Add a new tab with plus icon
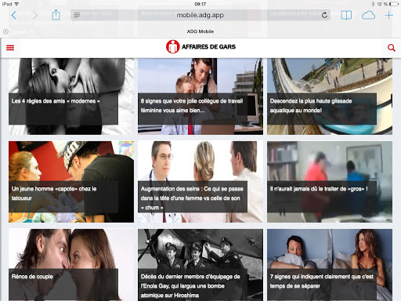 click(388, 15)
